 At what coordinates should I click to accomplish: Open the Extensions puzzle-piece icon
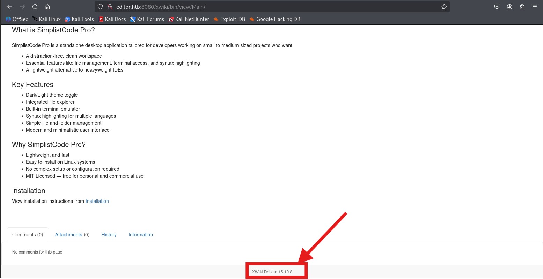(x=522, y=7)
